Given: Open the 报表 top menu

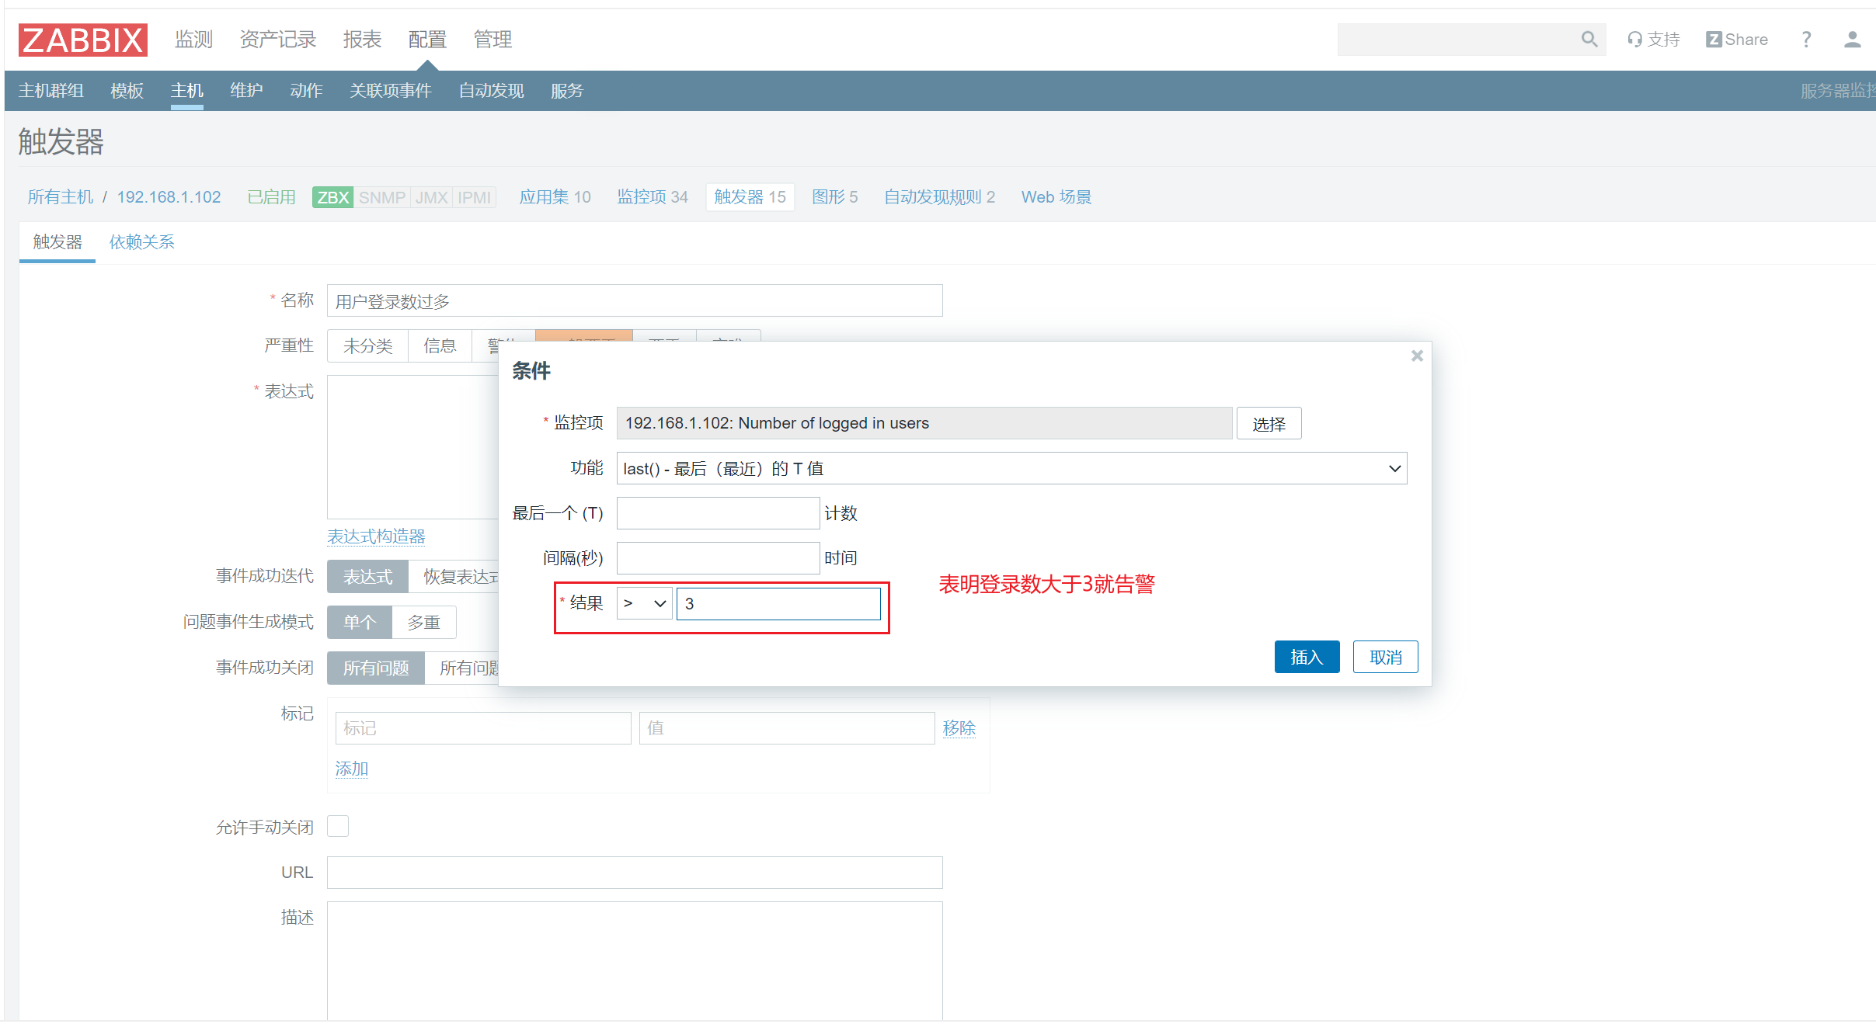Looking at the screenshot, I should coord(362,40).
